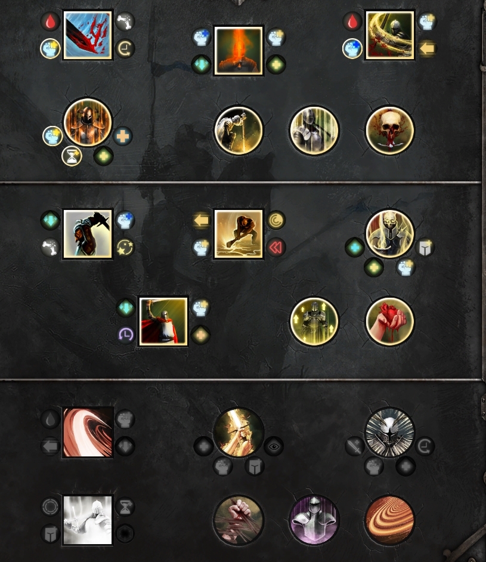This screenshot has height=562, width=486.
Task: Select the red-caped knight raising sword skill
Action: pyautogui.click(x=163, y=322)
